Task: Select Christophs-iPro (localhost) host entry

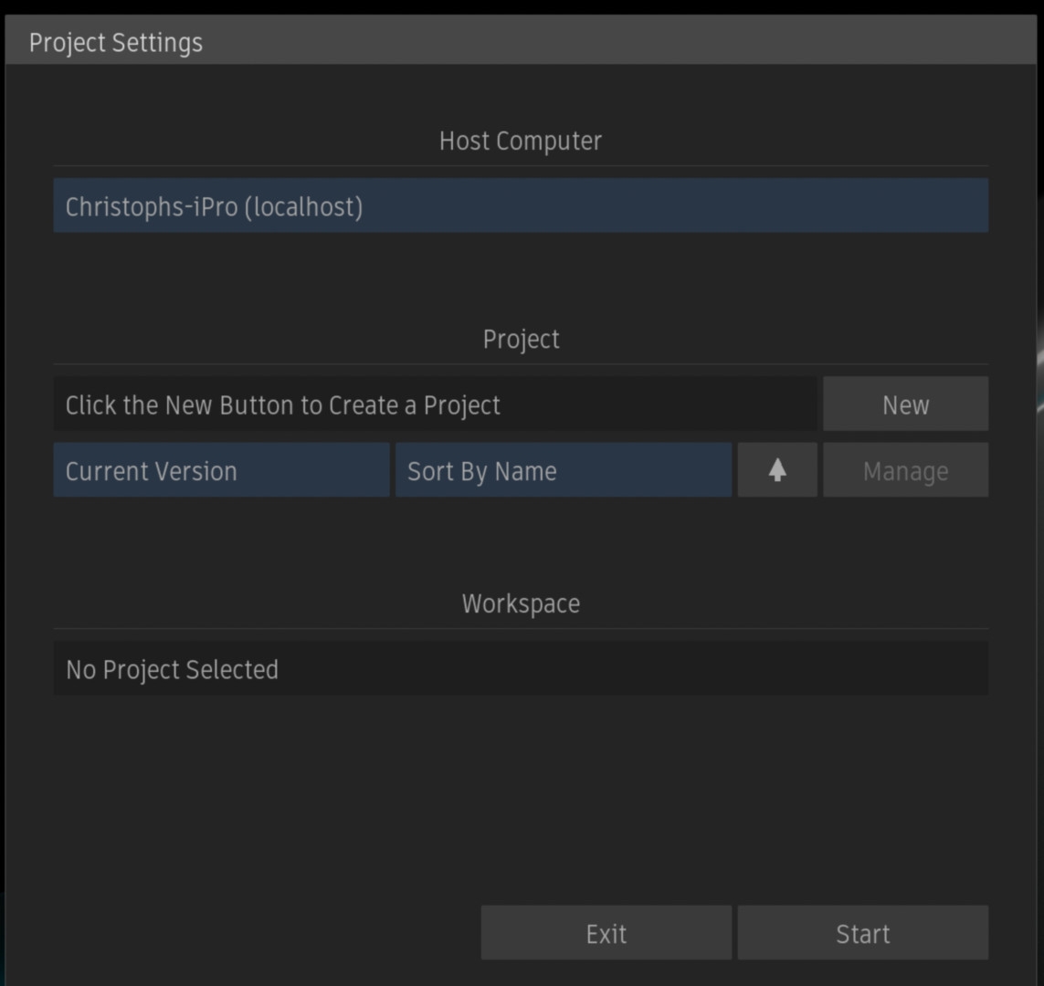Action: coord(215,206)
